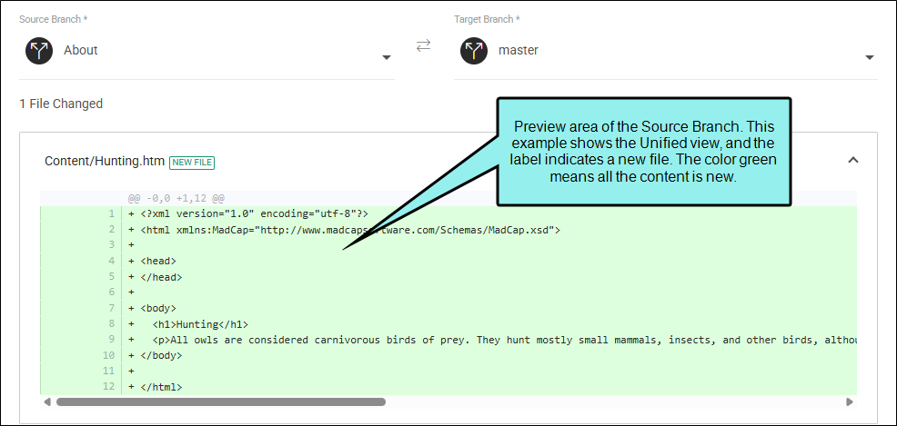Collapse the Content/Hunting.htm file panel
Screen dimensions: 897x426
click(x=852, y=161)
